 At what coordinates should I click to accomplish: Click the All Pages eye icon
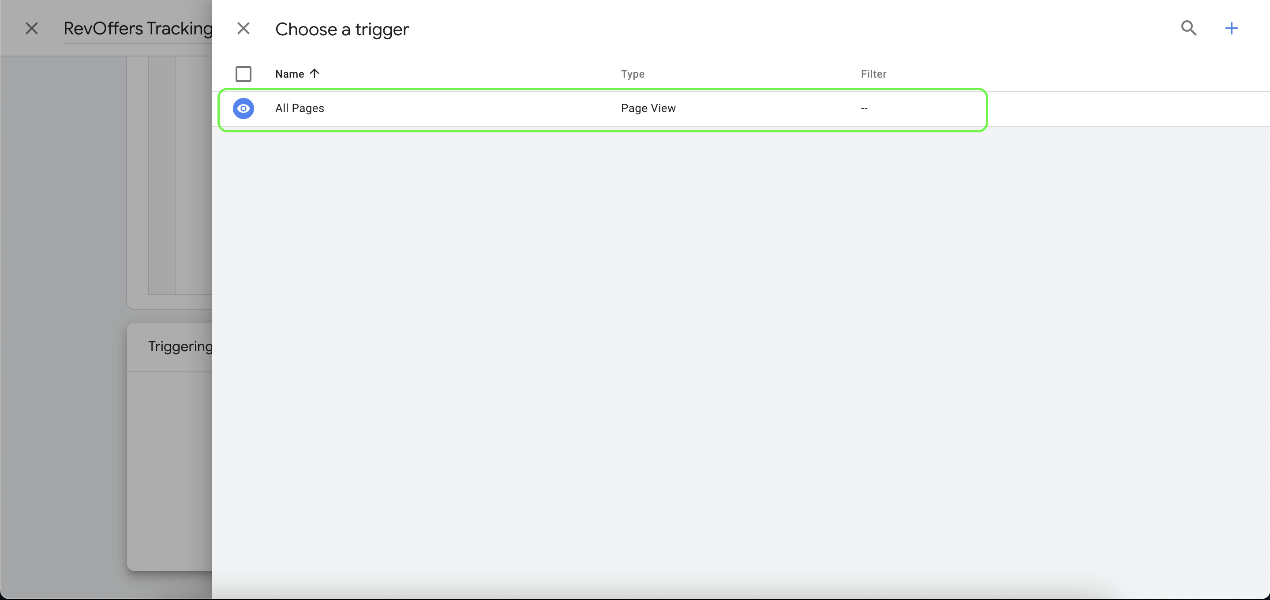(x=244, y=109)
